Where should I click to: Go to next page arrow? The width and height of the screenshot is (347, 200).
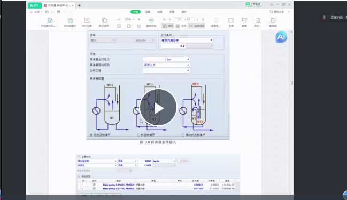[197, 19]
